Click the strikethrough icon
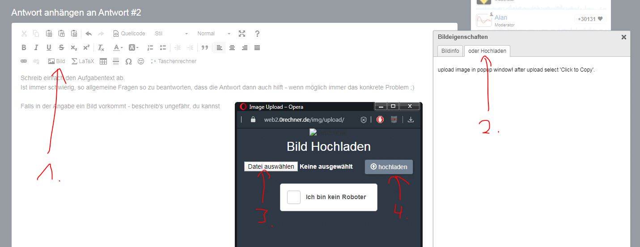The image size is (640, 247). tap(61, 47)
